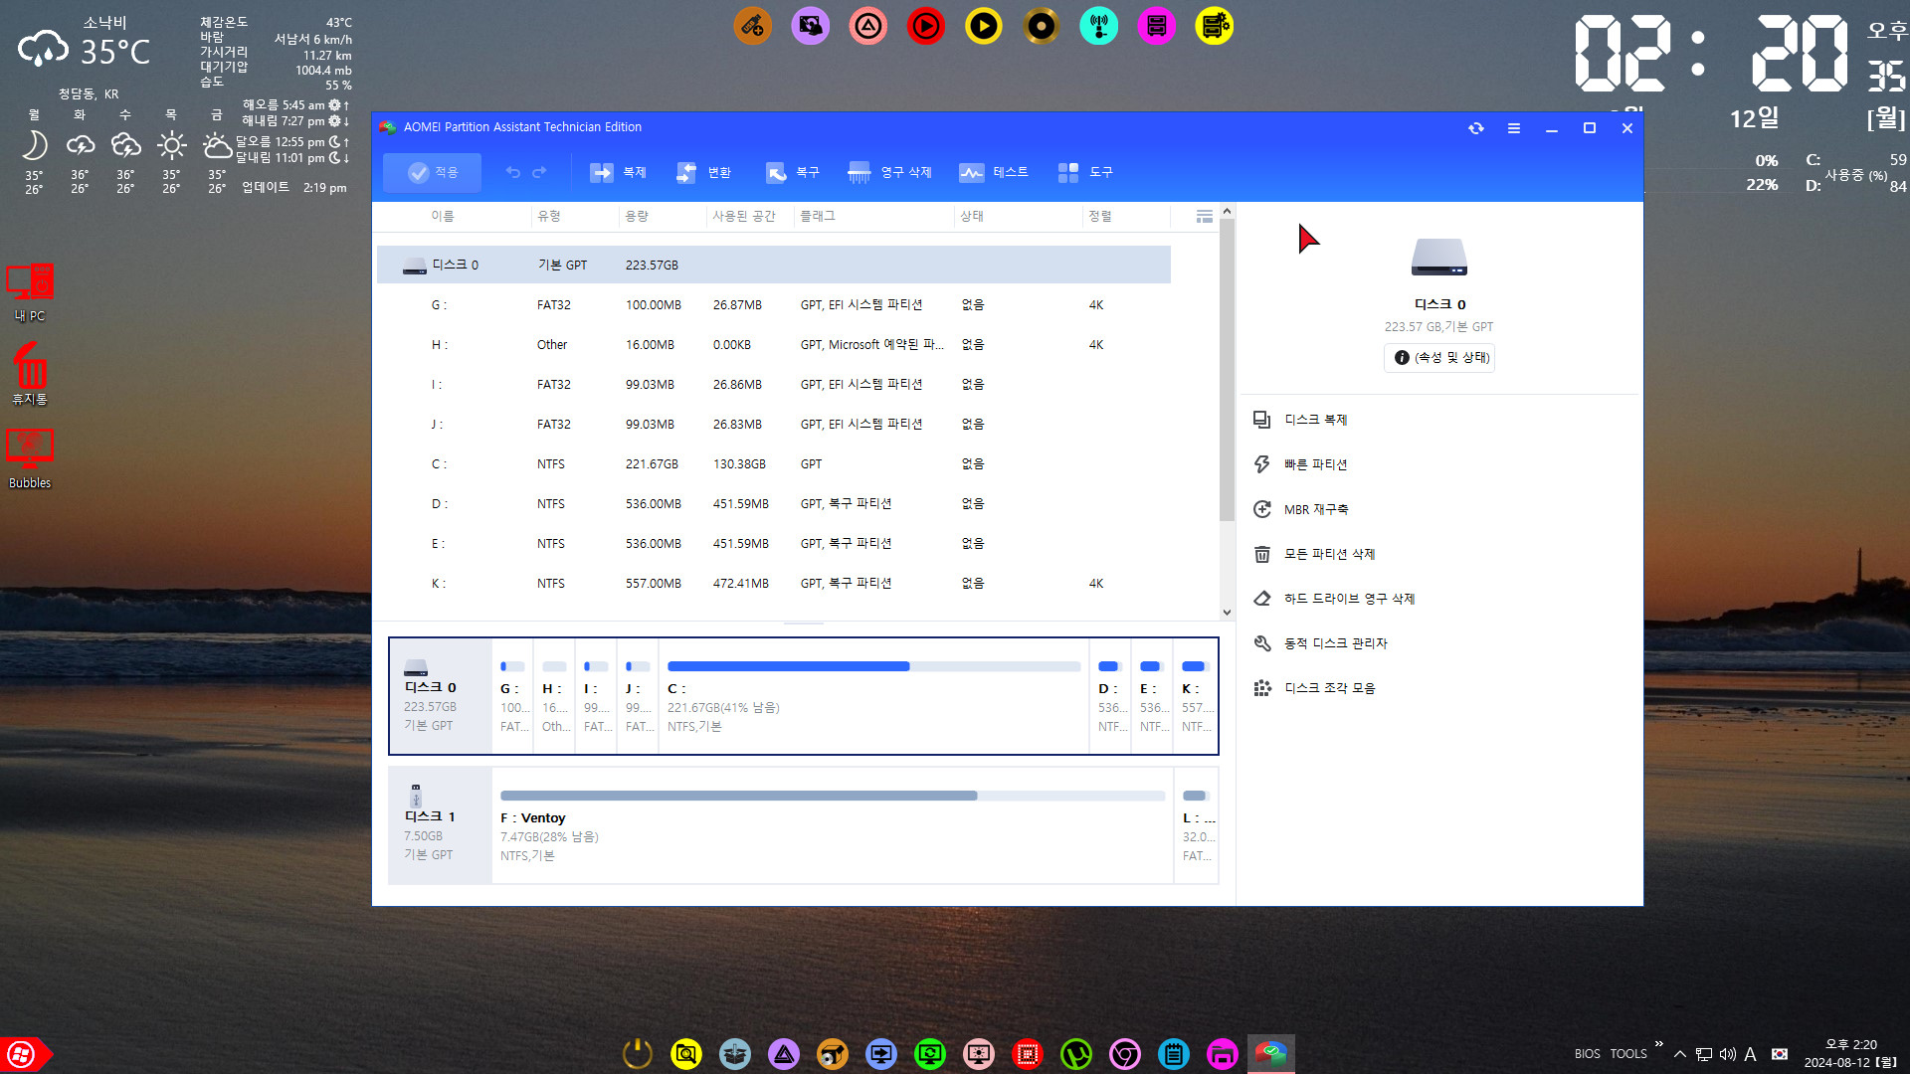Click 디스크 조각 모음 (Defrag) option
The width and height of the screenshot is (1910, 1074).
tap(1314, 688)
